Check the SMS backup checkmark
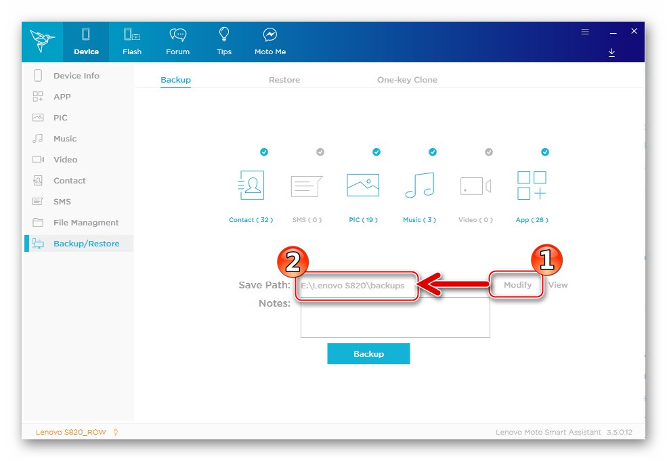Viewport: 667px width, 461px height. (320, 152)
